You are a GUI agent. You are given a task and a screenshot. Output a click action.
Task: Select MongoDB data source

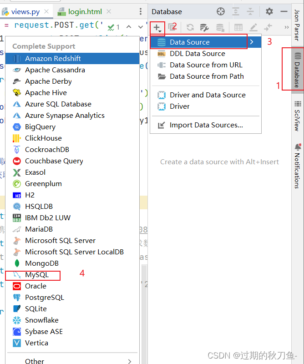tap(72, 263)
